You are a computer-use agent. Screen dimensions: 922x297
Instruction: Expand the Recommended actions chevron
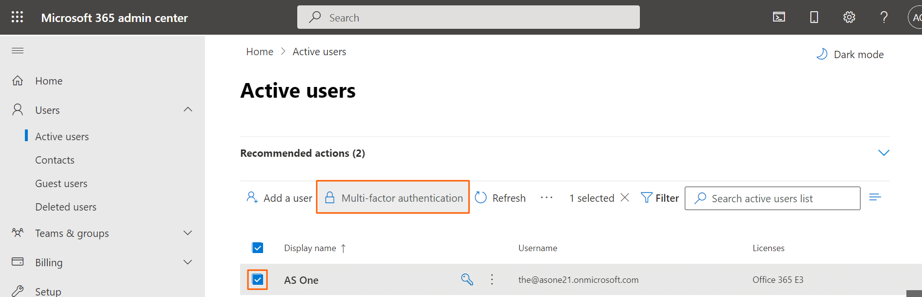(x=883, y=153)
